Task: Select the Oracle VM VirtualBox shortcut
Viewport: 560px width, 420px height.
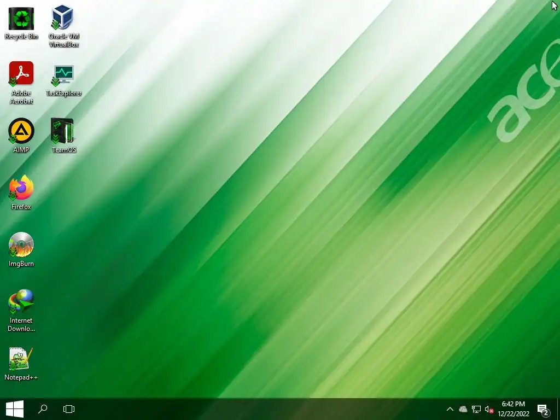Action: point(63,26)
